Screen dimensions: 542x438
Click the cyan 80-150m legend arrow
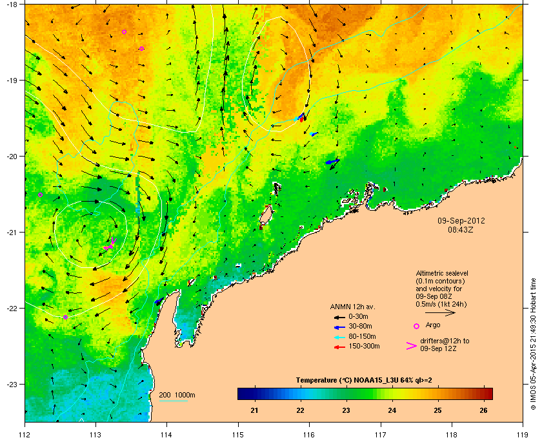(339, 337)
